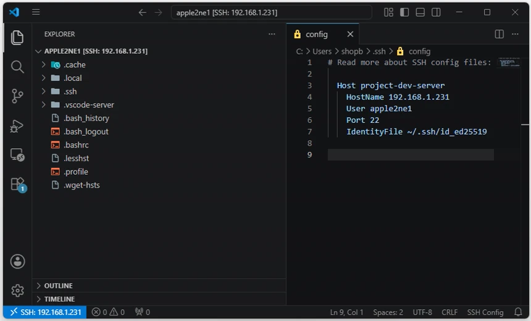The height and width of the screenshot is (321, 531).
Task: Change encoding via UTF-8 entry
Action: click(x=422, y=312)
